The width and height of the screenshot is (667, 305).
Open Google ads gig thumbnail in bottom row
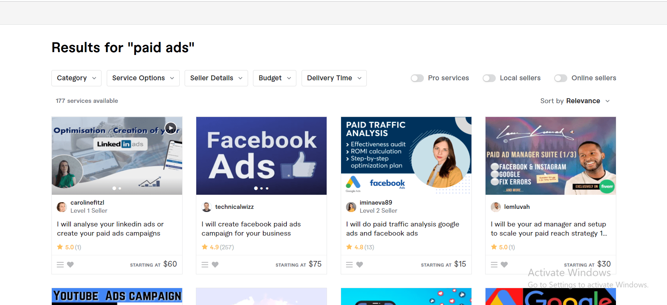click(x=551, y=296)
